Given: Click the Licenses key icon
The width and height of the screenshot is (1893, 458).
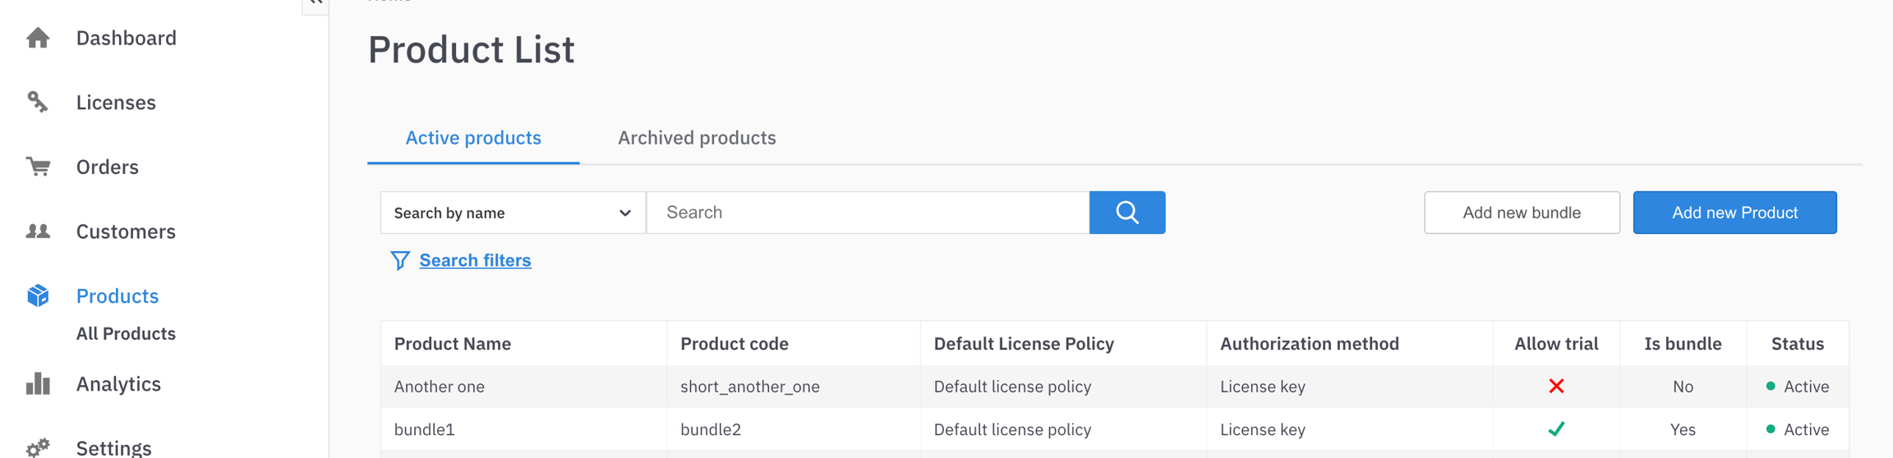Looking at the screenshot, I should point(38,102).
